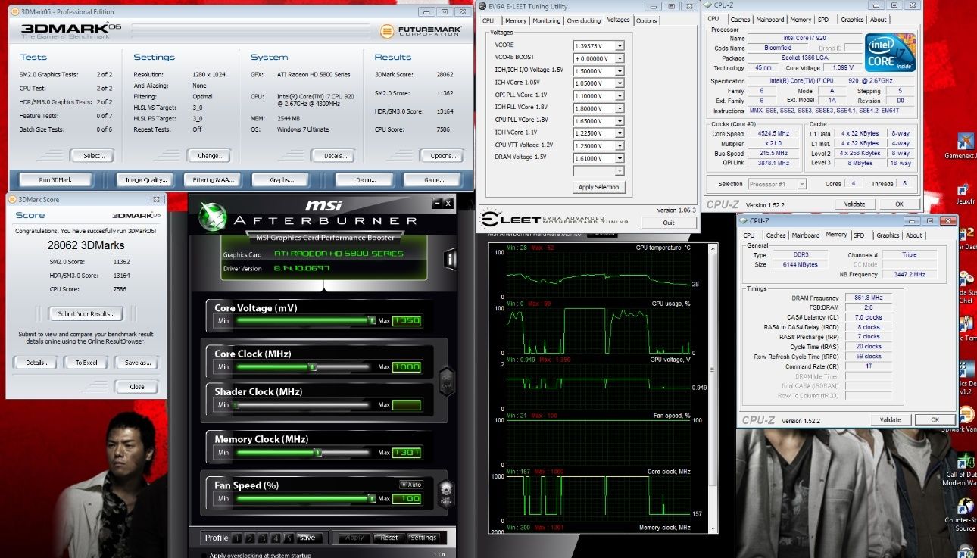Click To Excel in 3DMark Score window
This screenshot has height=558, width=977.
point(86,363)
